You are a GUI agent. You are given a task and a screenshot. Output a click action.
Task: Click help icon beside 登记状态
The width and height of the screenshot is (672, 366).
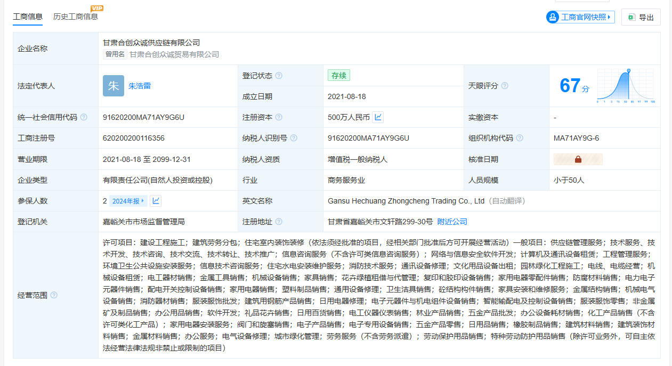point(279,76)
